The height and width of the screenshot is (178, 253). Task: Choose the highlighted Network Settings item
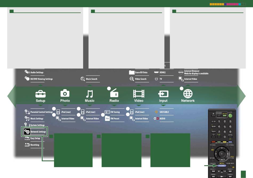pos(35,132)
